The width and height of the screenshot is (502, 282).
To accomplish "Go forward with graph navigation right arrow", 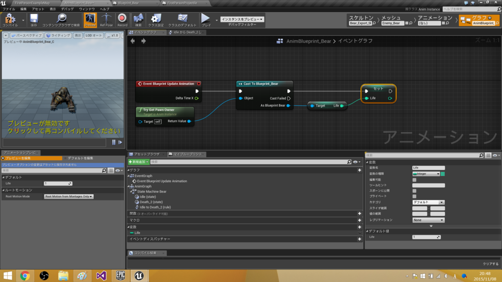I will tap(144, 41).
